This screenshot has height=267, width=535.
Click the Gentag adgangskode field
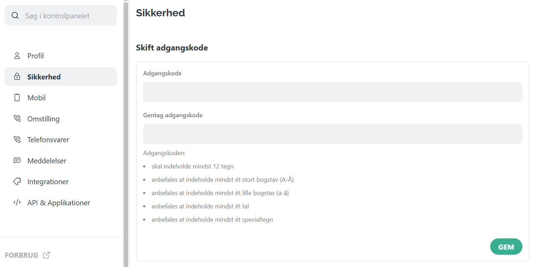click(x=332, y=134)
